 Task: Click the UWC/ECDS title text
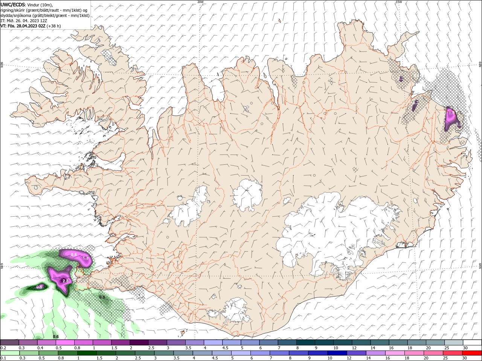[x=12, y=5]
